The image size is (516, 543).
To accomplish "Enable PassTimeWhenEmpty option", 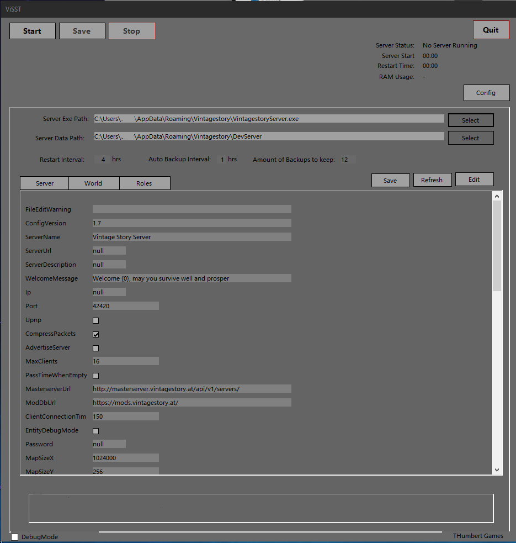I will tap(96, 376).
